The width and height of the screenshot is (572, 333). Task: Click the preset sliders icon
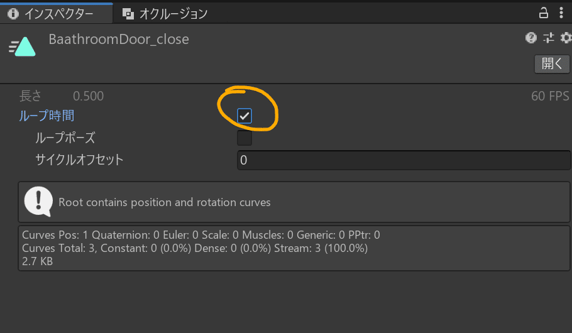pyautogui.click(x=548, y=38)
